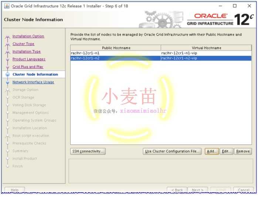
Task: Click the Operating System Groups step label
Action: pyautogui.click(x=34, y=120)
